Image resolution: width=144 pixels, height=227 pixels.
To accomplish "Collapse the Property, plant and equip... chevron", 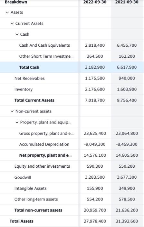I will 17,123.
